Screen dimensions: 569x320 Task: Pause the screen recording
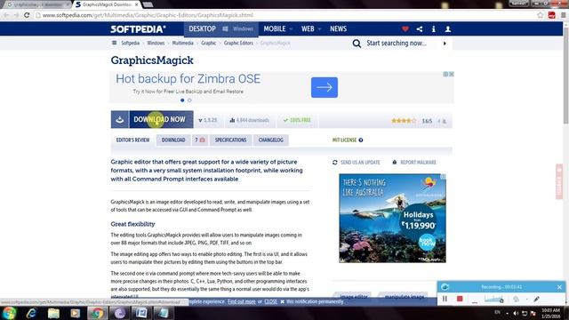(445, 299)
